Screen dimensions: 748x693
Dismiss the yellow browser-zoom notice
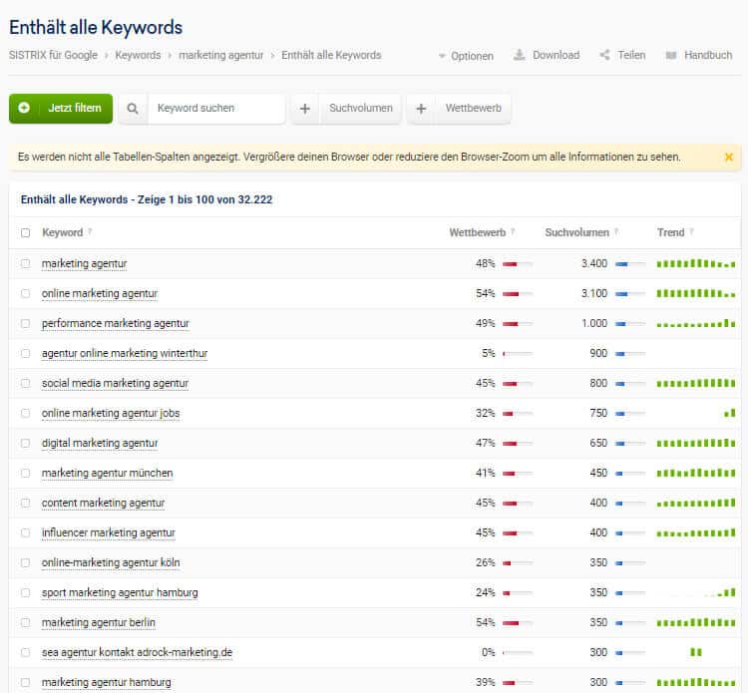(728, 157)
